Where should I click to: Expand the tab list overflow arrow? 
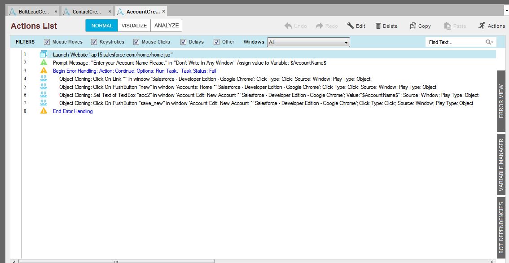[505, 10]
